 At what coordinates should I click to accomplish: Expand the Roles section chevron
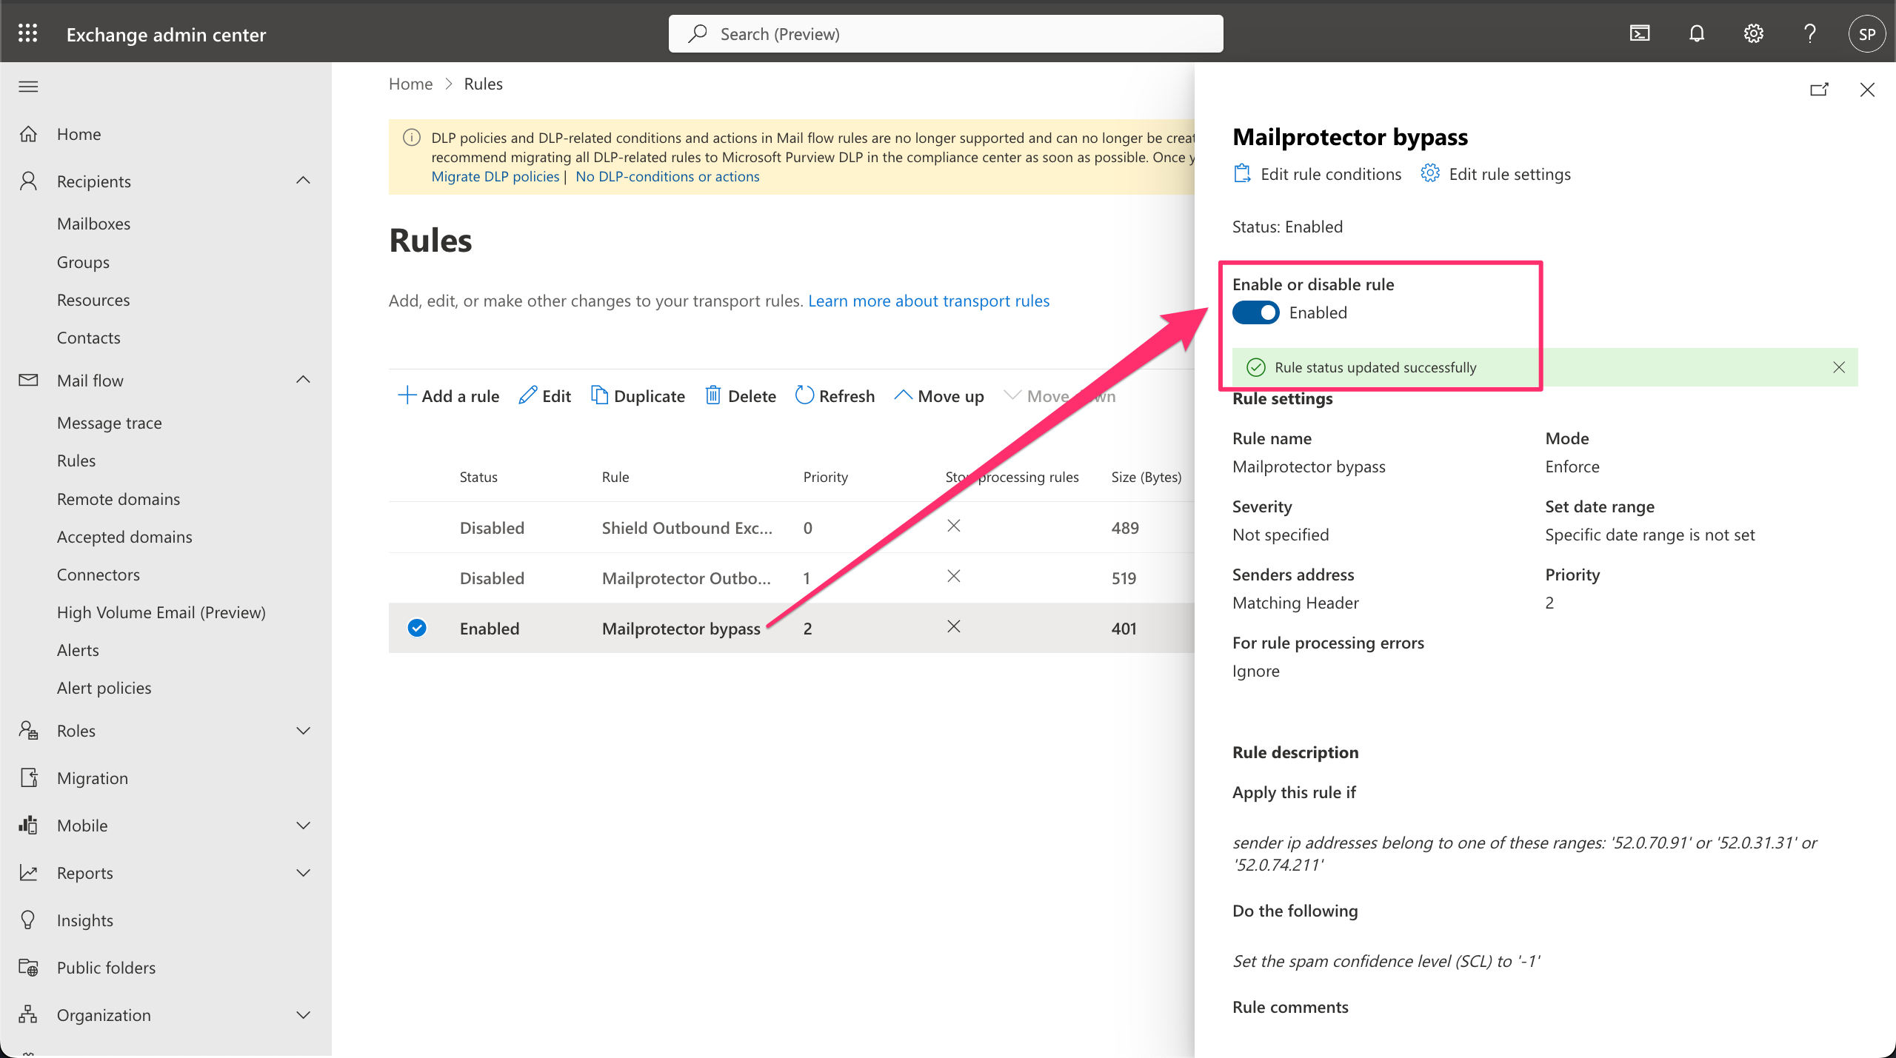click(303, 731)
